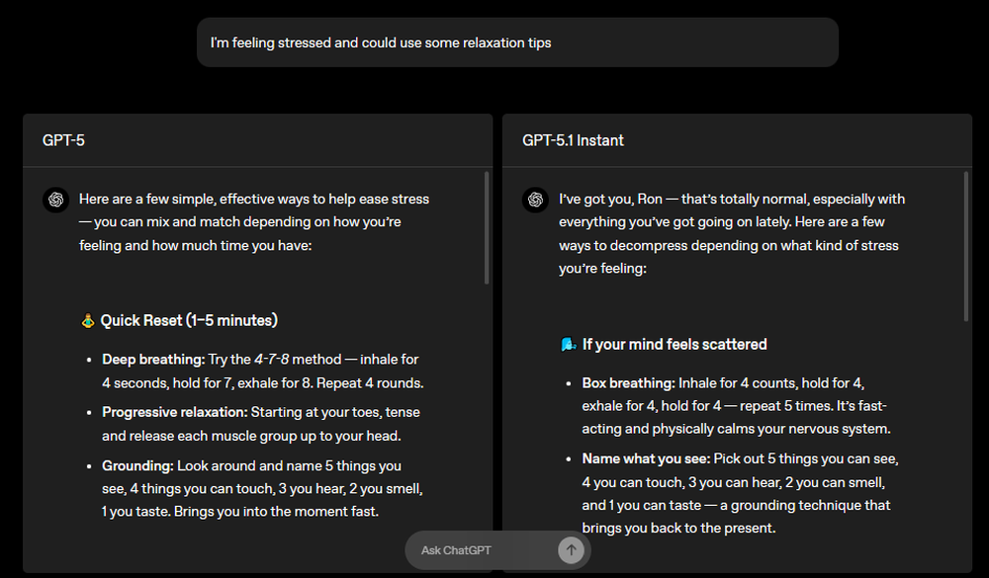The image size is (989, 578).
Task: Click the lotus emoji beside Quick Reset heading
Action: (x=88, y=319)
